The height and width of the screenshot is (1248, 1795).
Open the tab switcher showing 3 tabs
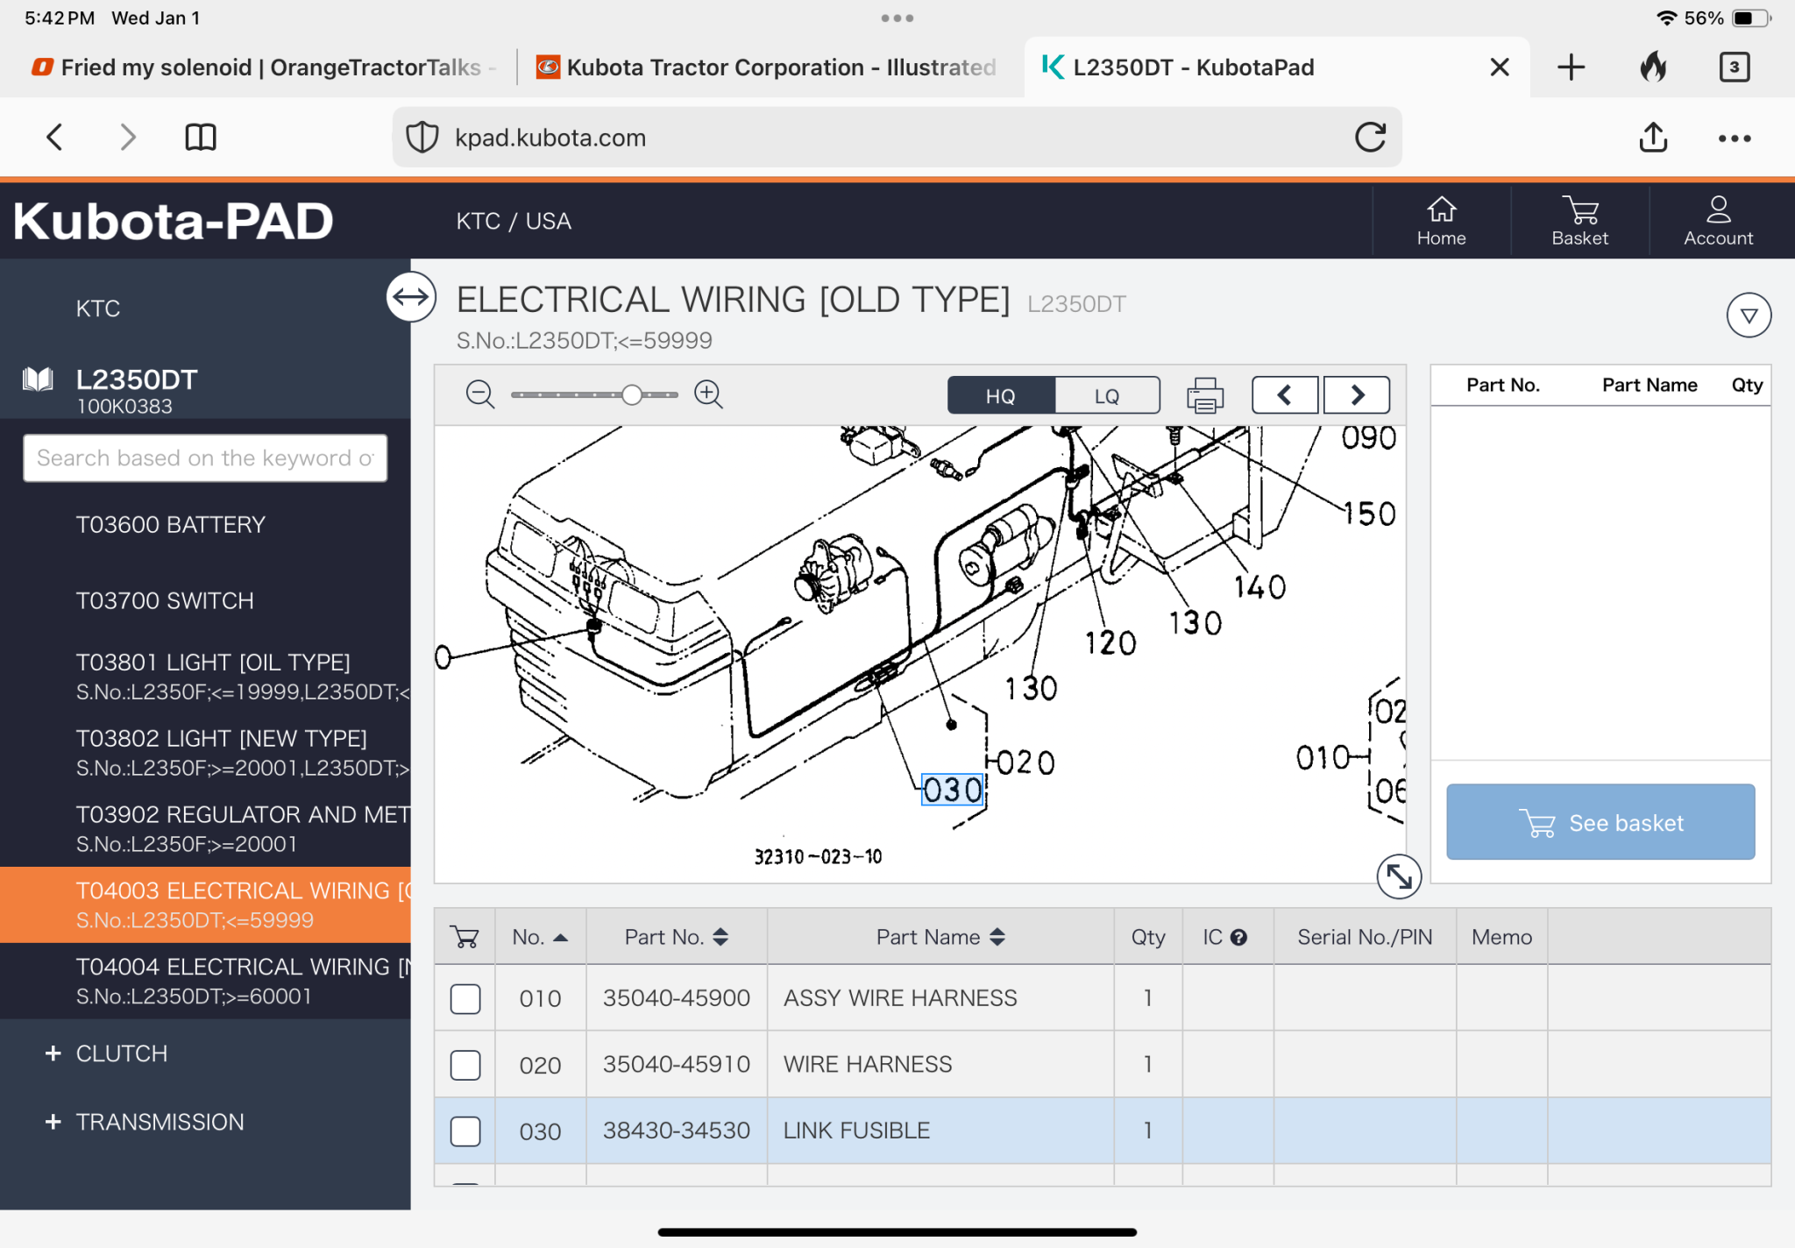[x=1735, y=67]
